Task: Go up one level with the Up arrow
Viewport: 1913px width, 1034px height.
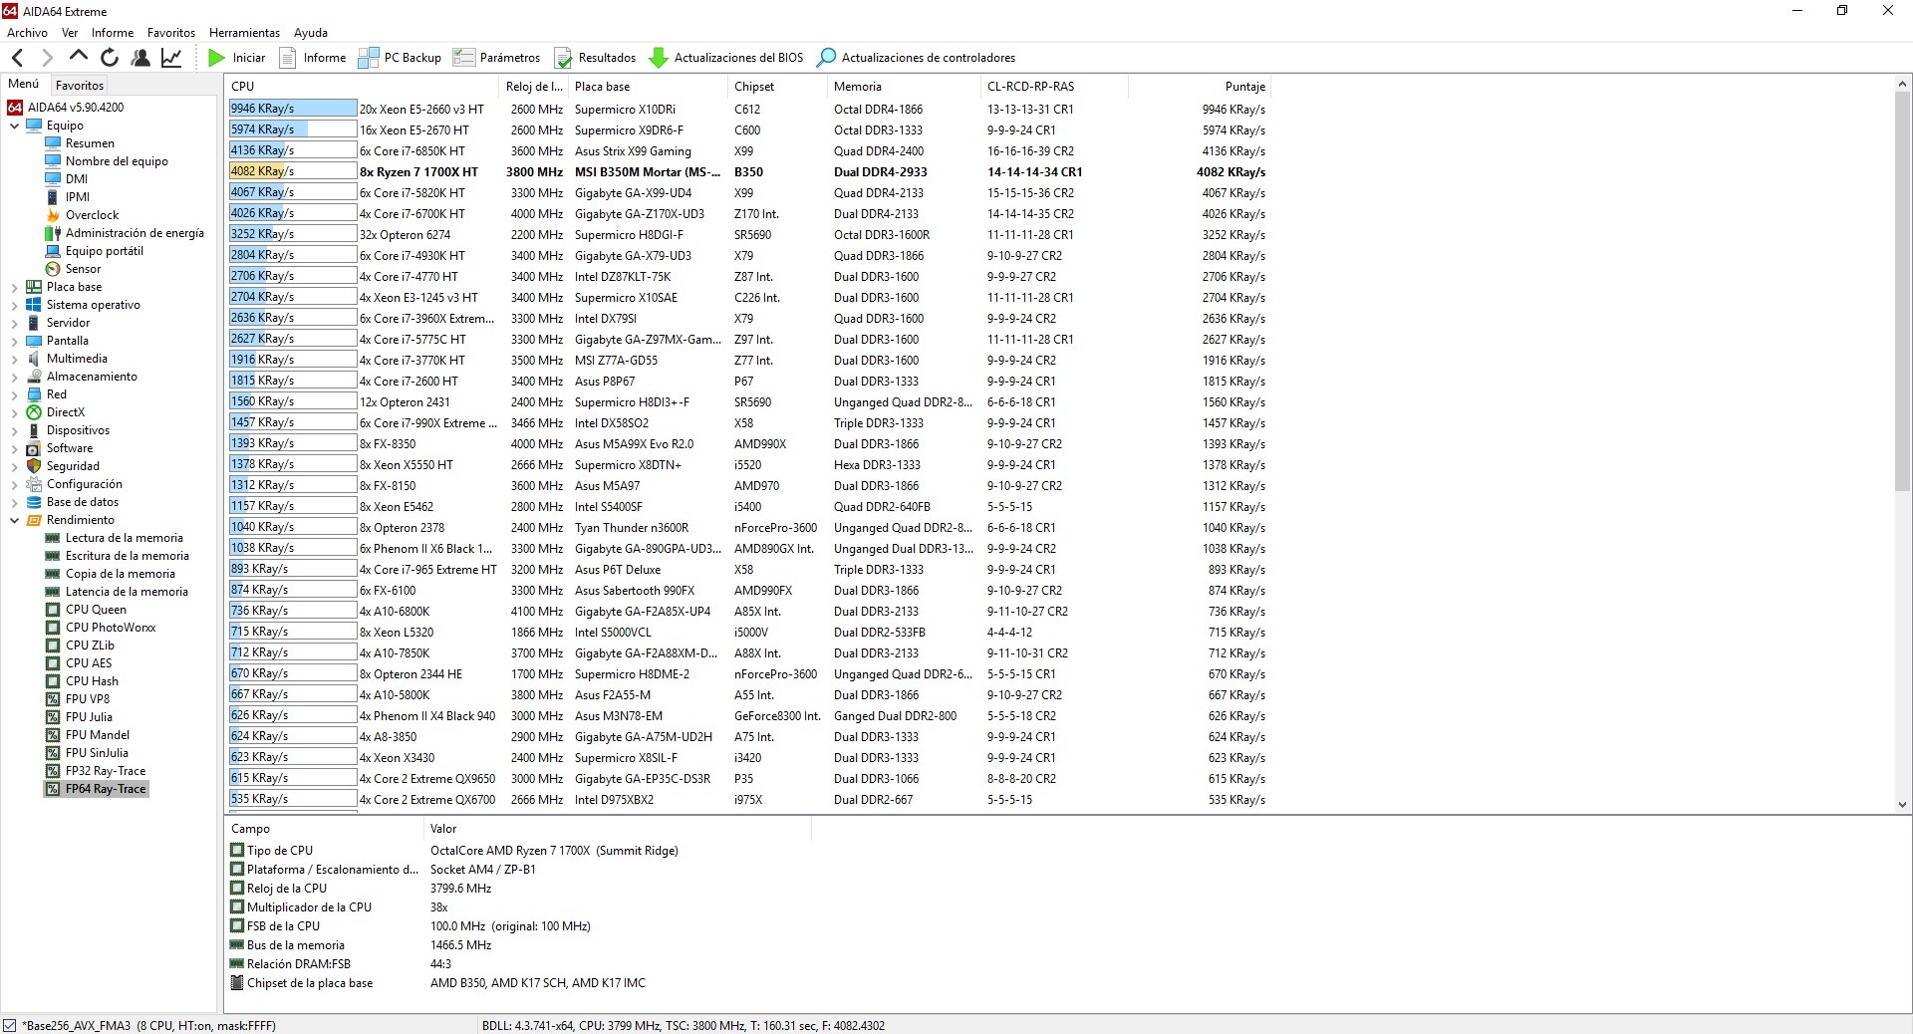Action: pos(79,57)
